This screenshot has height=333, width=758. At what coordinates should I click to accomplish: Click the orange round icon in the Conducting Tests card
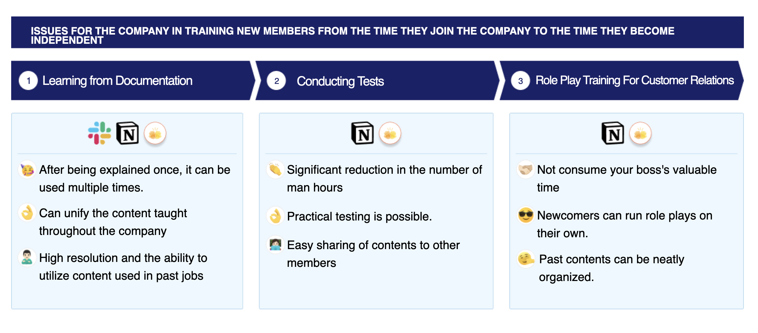[390, 134]
